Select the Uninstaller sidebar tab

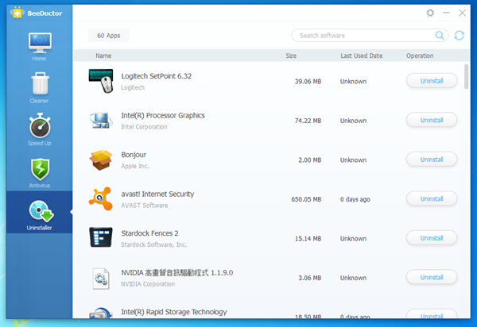40,212
